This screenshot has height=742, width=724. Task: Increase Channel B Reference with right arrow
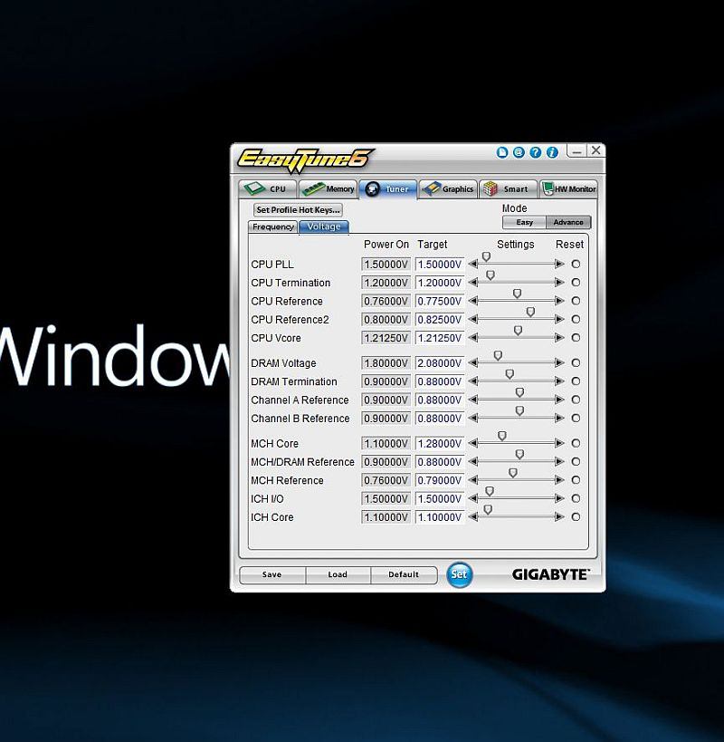(x=559, y=419)
